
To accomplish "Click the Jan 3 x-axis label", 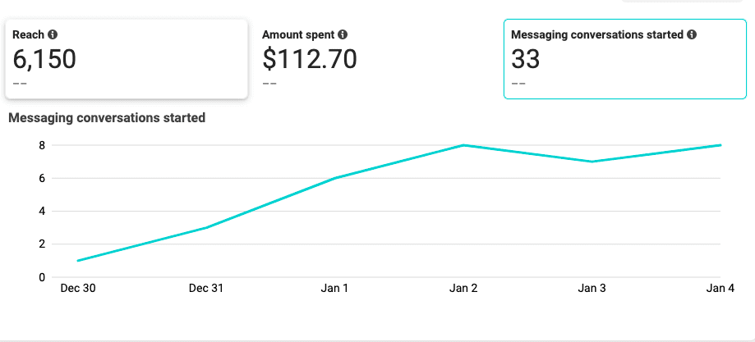I will point(592,289).
